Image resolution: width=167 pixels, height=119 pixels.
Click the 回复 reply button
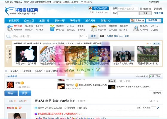point(25,93)
